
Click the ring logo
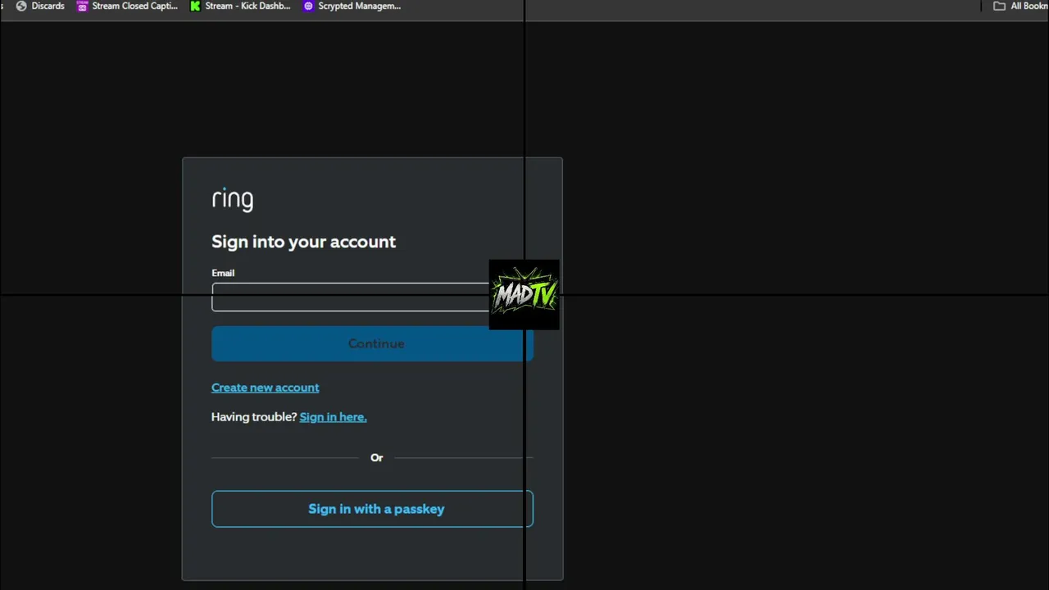click(233, 200)
